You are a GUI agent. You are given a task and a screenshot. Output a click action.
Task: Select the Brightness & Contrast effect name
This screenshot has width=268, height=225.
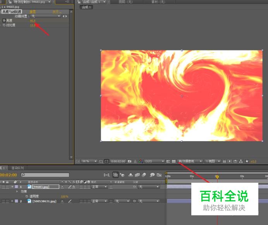coord(12,12)
